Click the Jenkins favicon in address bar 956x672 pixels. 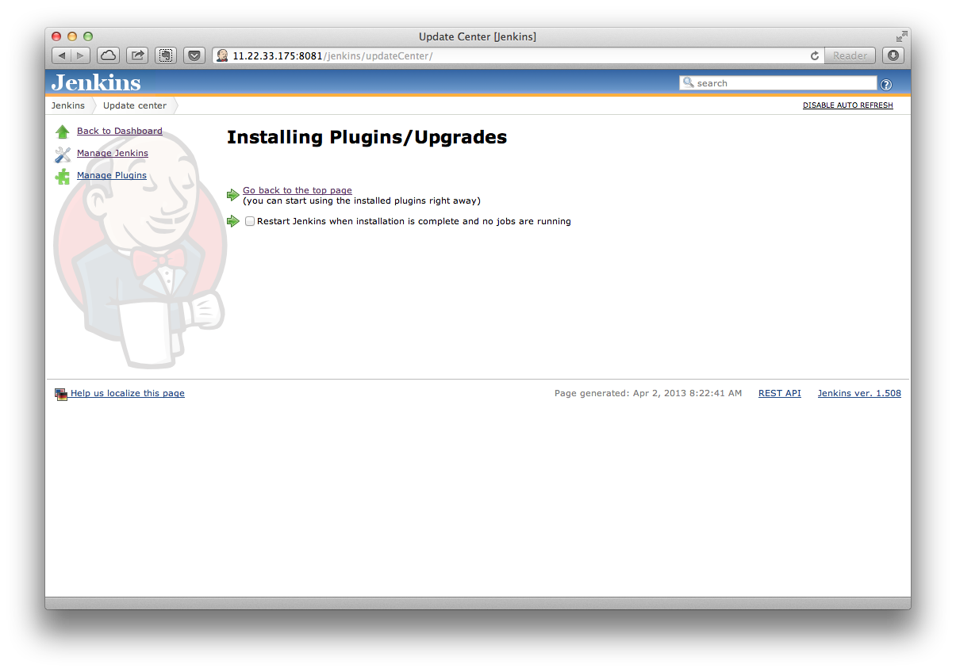point(222,55)
